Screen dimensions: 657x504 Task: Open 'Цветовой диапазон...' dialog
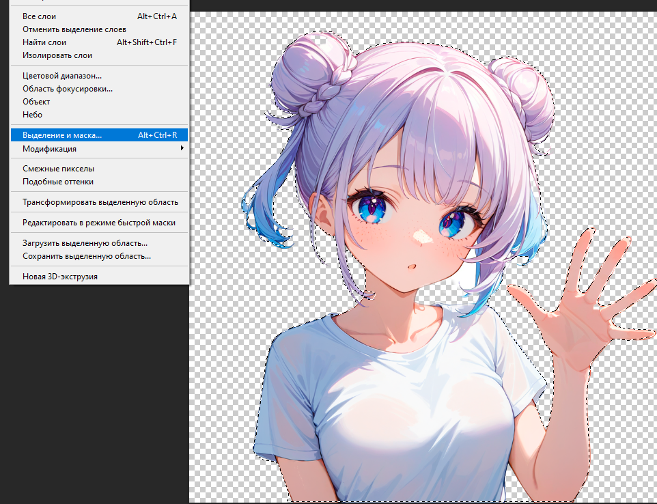(99, 76)
